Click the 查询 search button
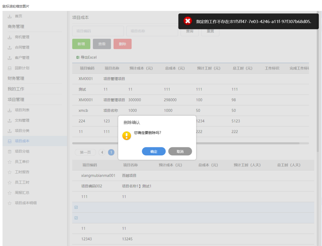The image size is (322, 246). 190,31
